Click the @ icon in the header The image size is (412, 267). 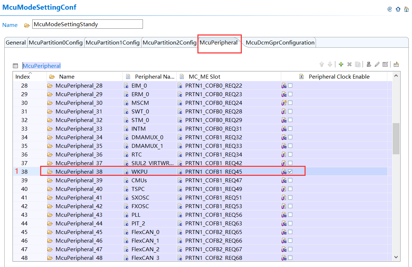point(390,9)
